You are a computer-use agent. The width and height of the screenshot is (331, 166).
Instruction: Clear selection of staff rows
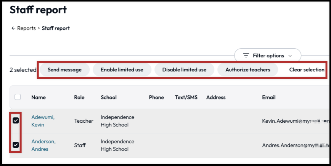[x=307, y=70]
